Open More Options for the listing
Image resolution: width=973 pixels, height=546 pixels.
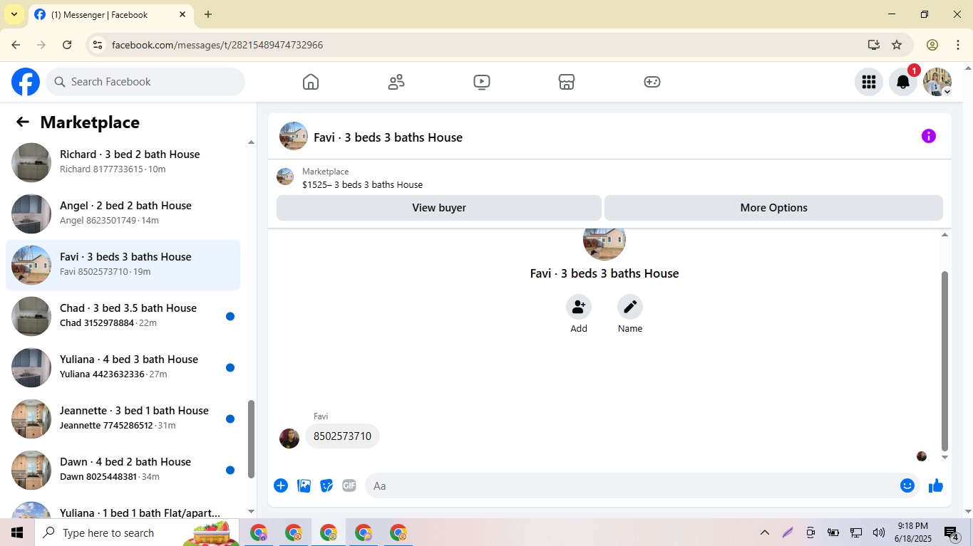tap(773, 208)
